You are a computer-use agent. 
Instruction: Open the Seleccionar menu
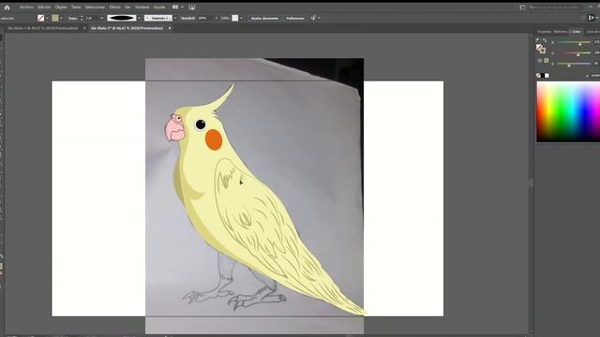[x=95, y=7]
